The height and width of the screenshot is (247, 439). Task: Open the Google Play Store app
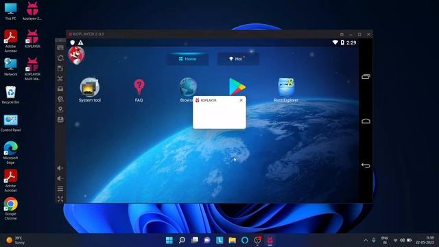pos(237,86)
